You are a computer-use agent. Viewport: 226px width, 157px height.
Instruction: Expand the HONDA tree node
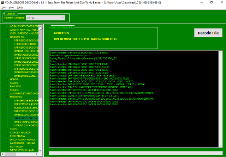point(7,80)
